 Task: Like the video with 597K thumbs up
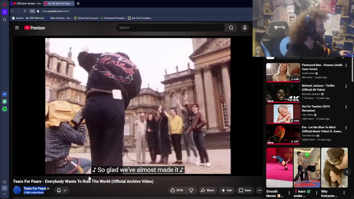[x=177, y=190]
